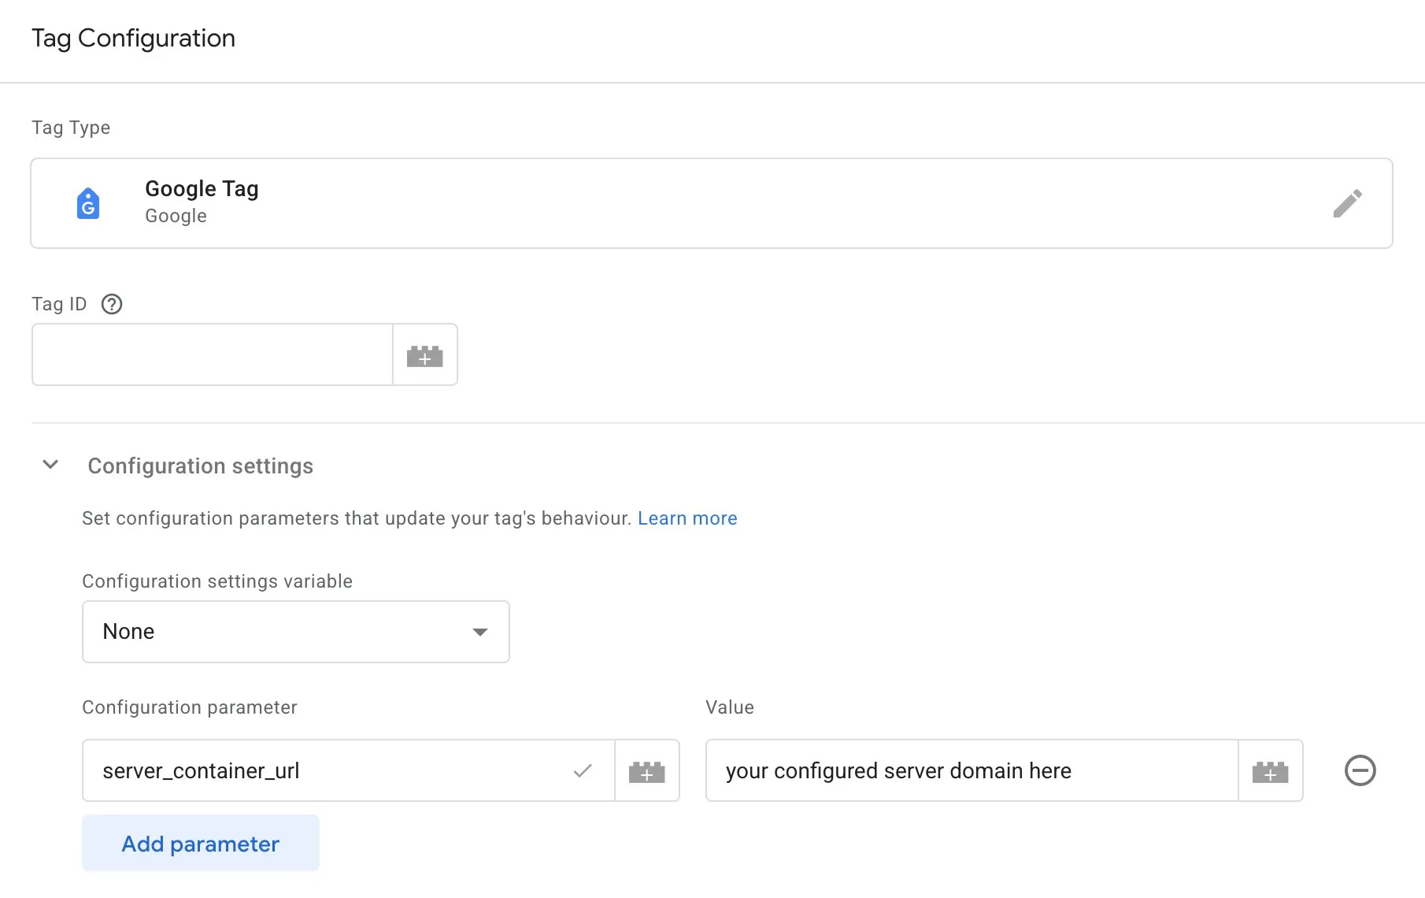Insert variable next to Tag ID field
This screenshot has height=898, width=1425.
(425, 355)
